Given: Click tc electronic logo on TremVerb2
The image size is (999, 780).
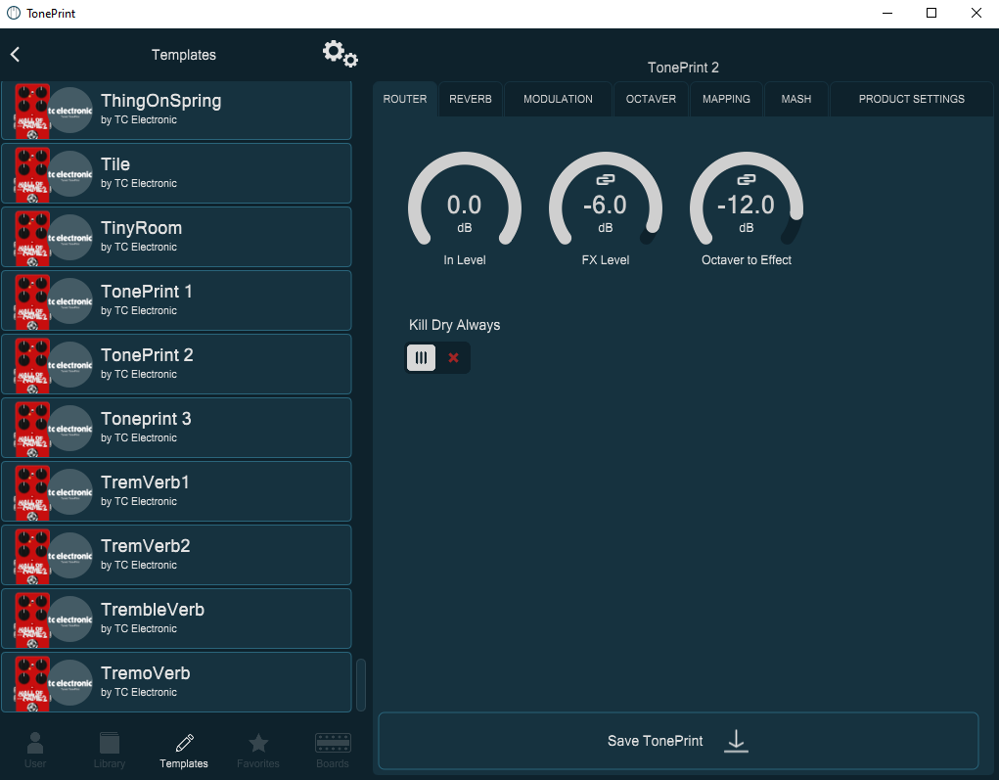Looking at the screenshot, I should [70, 556].
